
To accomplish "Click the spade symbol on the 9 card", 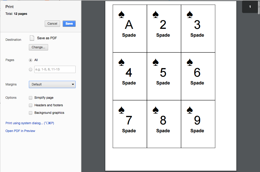I will (x=190, y=110).
